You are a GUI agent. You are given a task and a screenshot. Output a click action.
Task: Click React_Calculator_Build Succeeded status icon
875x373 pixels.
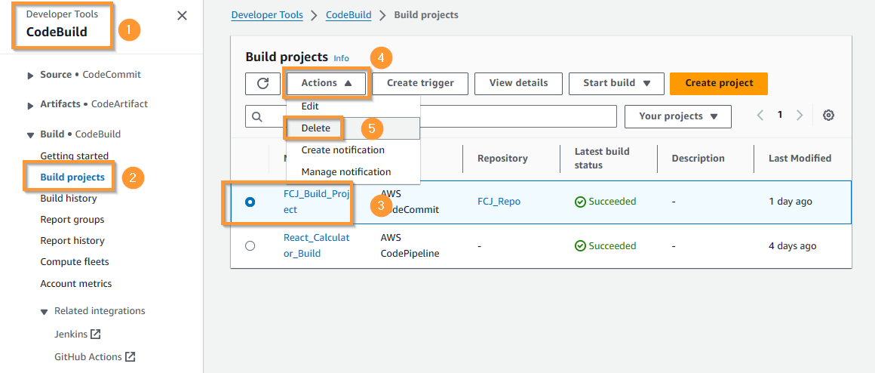(x=580, y=245)
